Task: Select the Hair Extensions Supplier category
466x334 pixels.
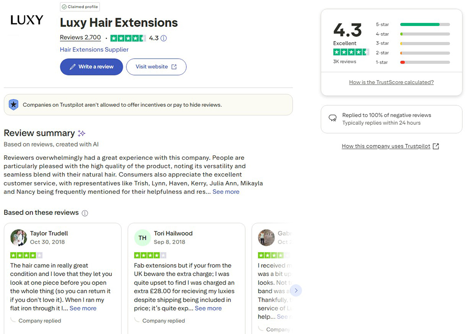Action: coord(94,49)
